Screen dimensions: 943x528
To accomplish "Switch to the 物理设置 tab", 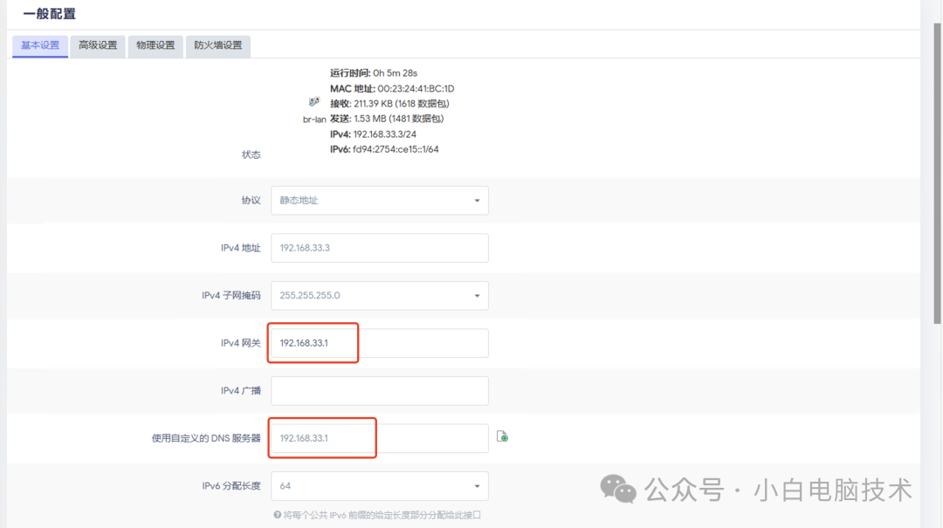I will tap(155, 45).
